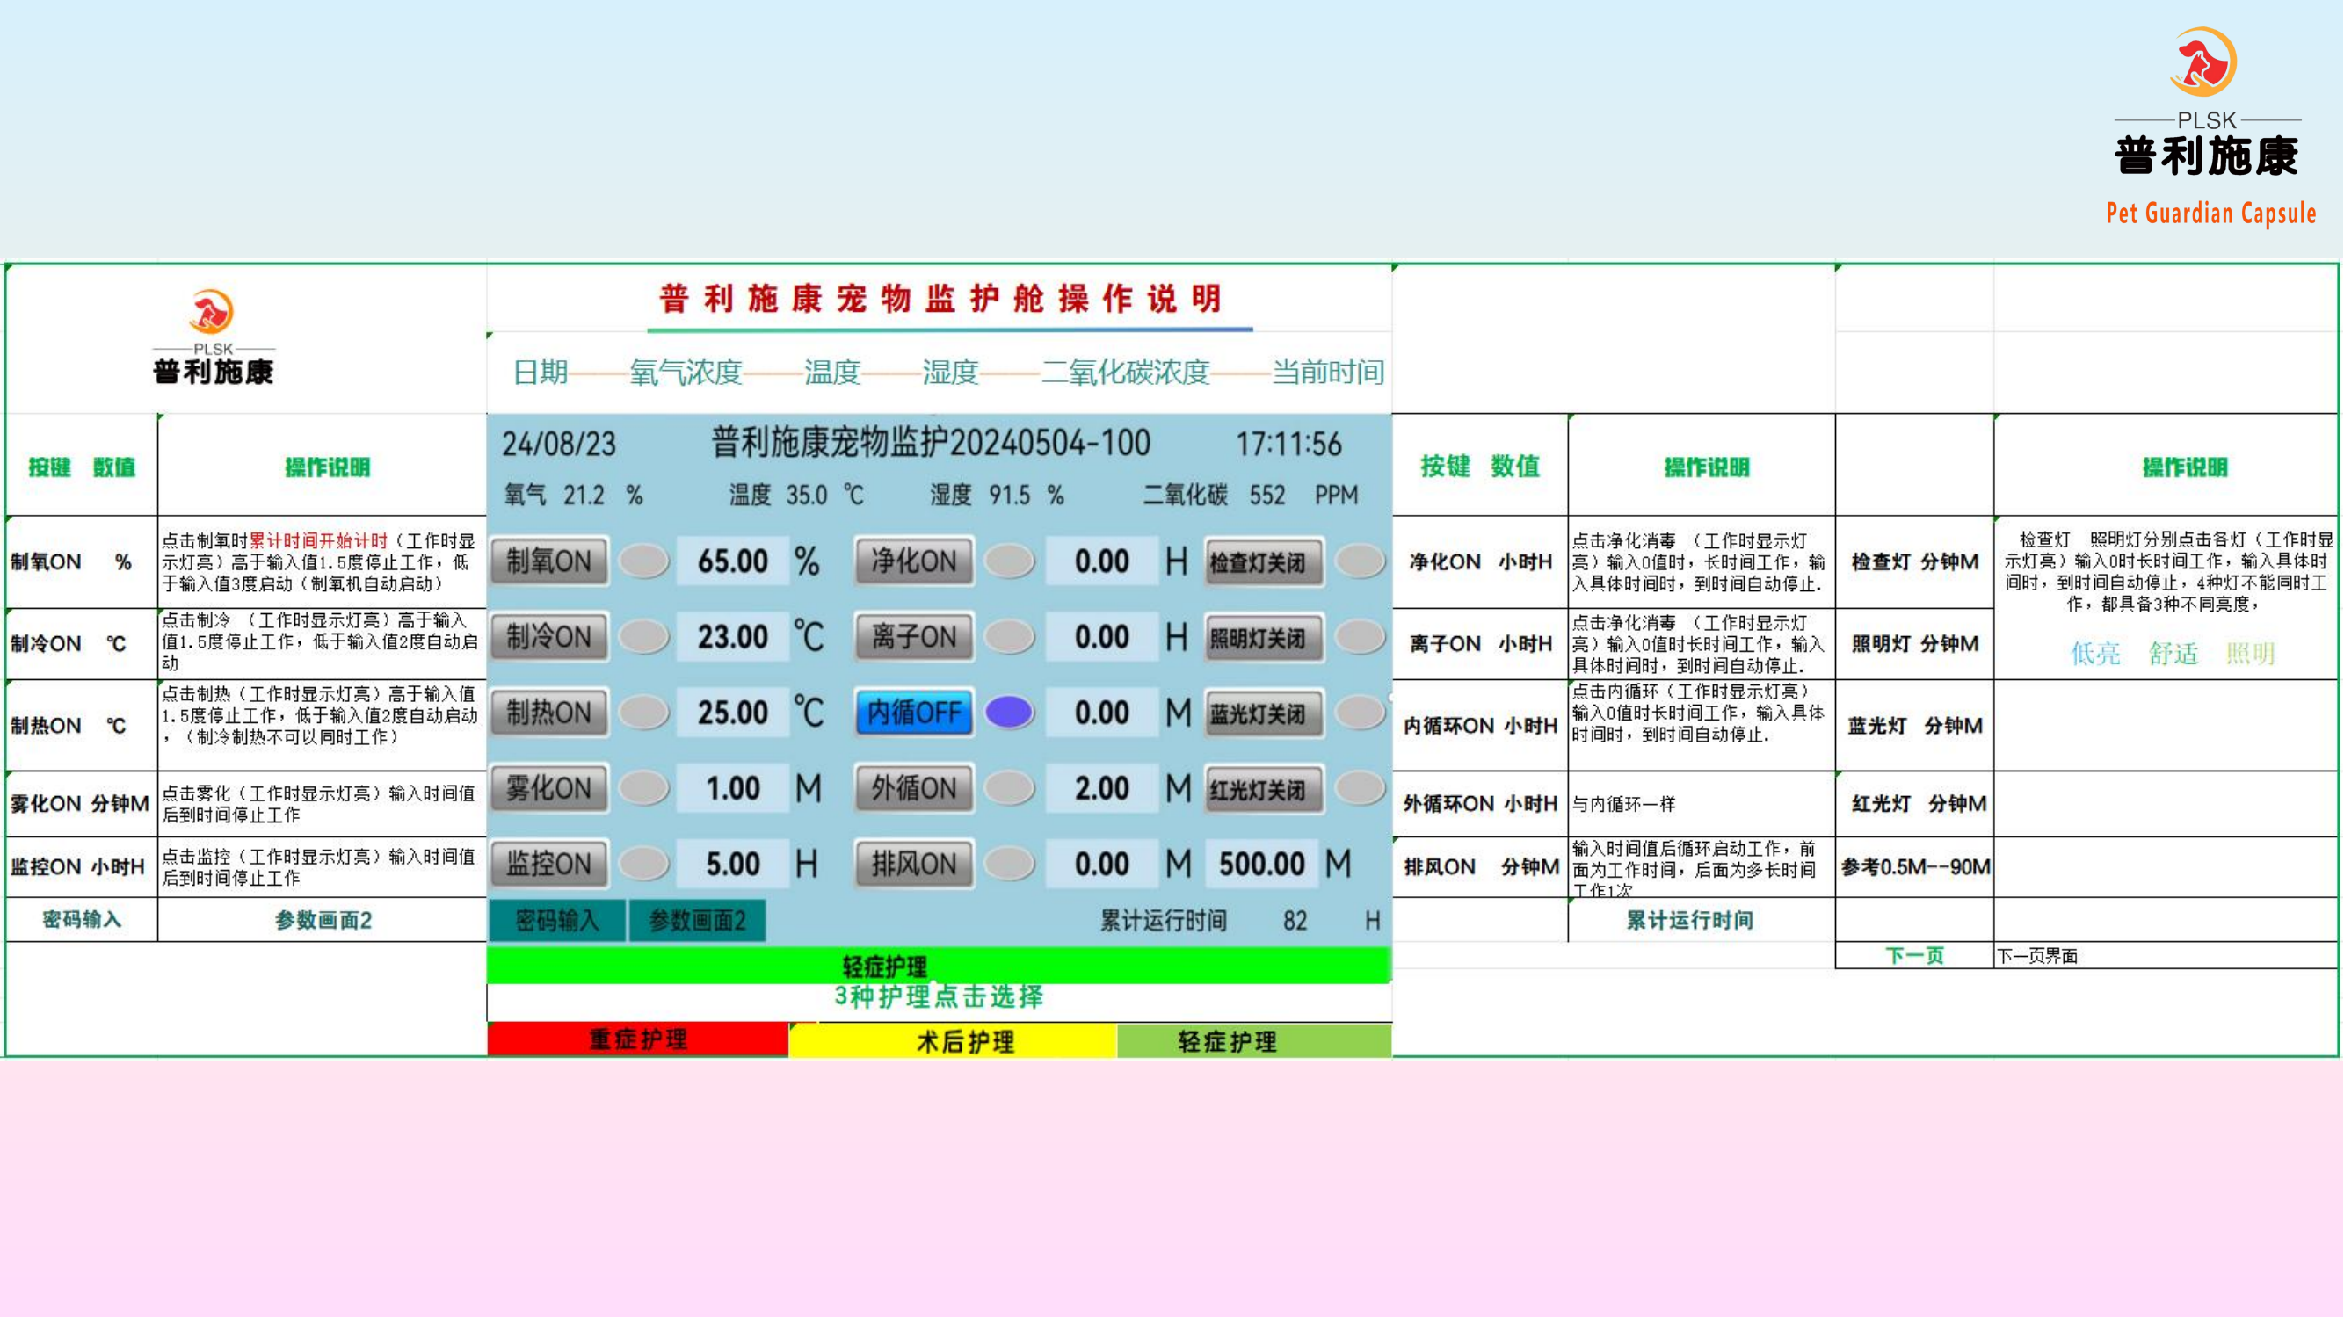2344x1318 pixels.
Task: Click the Pet Guardian Capsule logo top right
Action: pos(2210,126)
